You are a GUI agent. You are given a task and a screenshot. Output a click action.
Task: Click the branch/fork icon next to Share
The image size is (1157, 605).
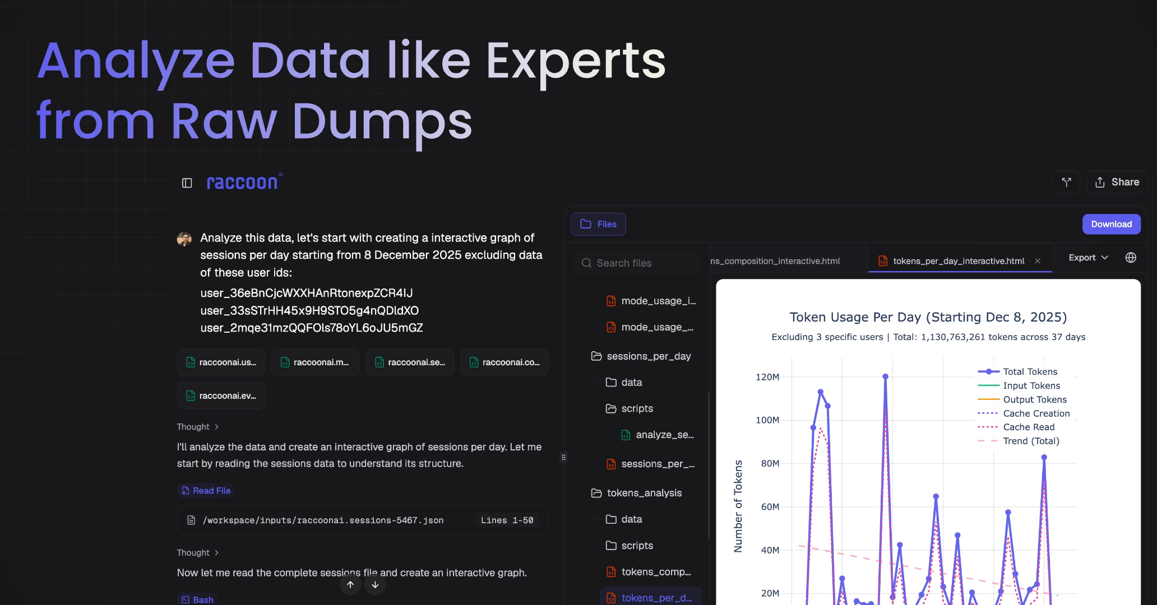click(x=1066, y=182)
